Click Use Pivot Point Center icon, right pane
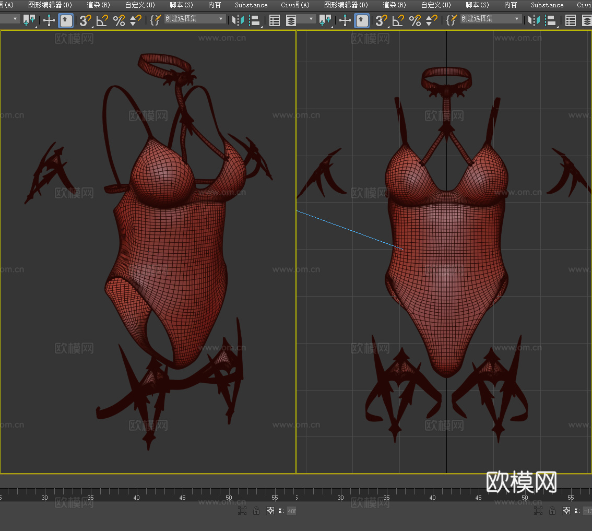This screenshot has width=592, height=531. coord(325,20)
